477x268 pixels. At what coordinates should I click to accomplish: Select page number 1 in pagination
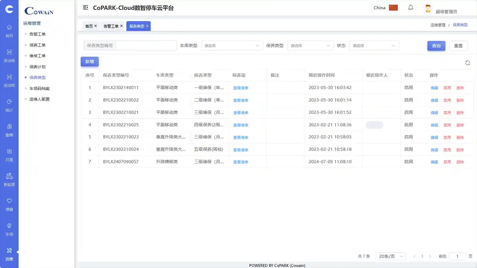422,256
